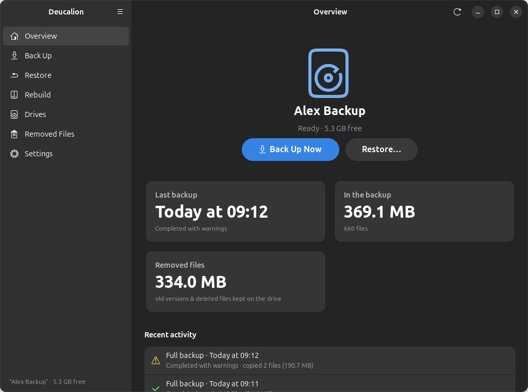Select Full backup Today at 09:12 row
The width and height of the screenshot is (528, 392).
pos(330,361)
